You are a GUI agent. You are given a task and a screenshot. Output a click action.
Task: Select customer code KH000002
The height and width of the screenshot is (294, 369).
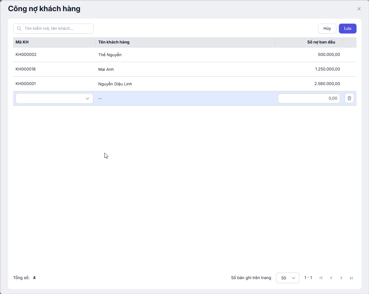point(26,55)
